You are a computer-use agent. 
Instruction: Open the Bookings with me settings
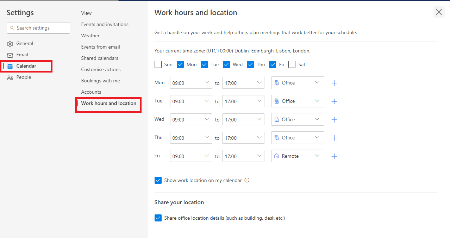[100, 81]
